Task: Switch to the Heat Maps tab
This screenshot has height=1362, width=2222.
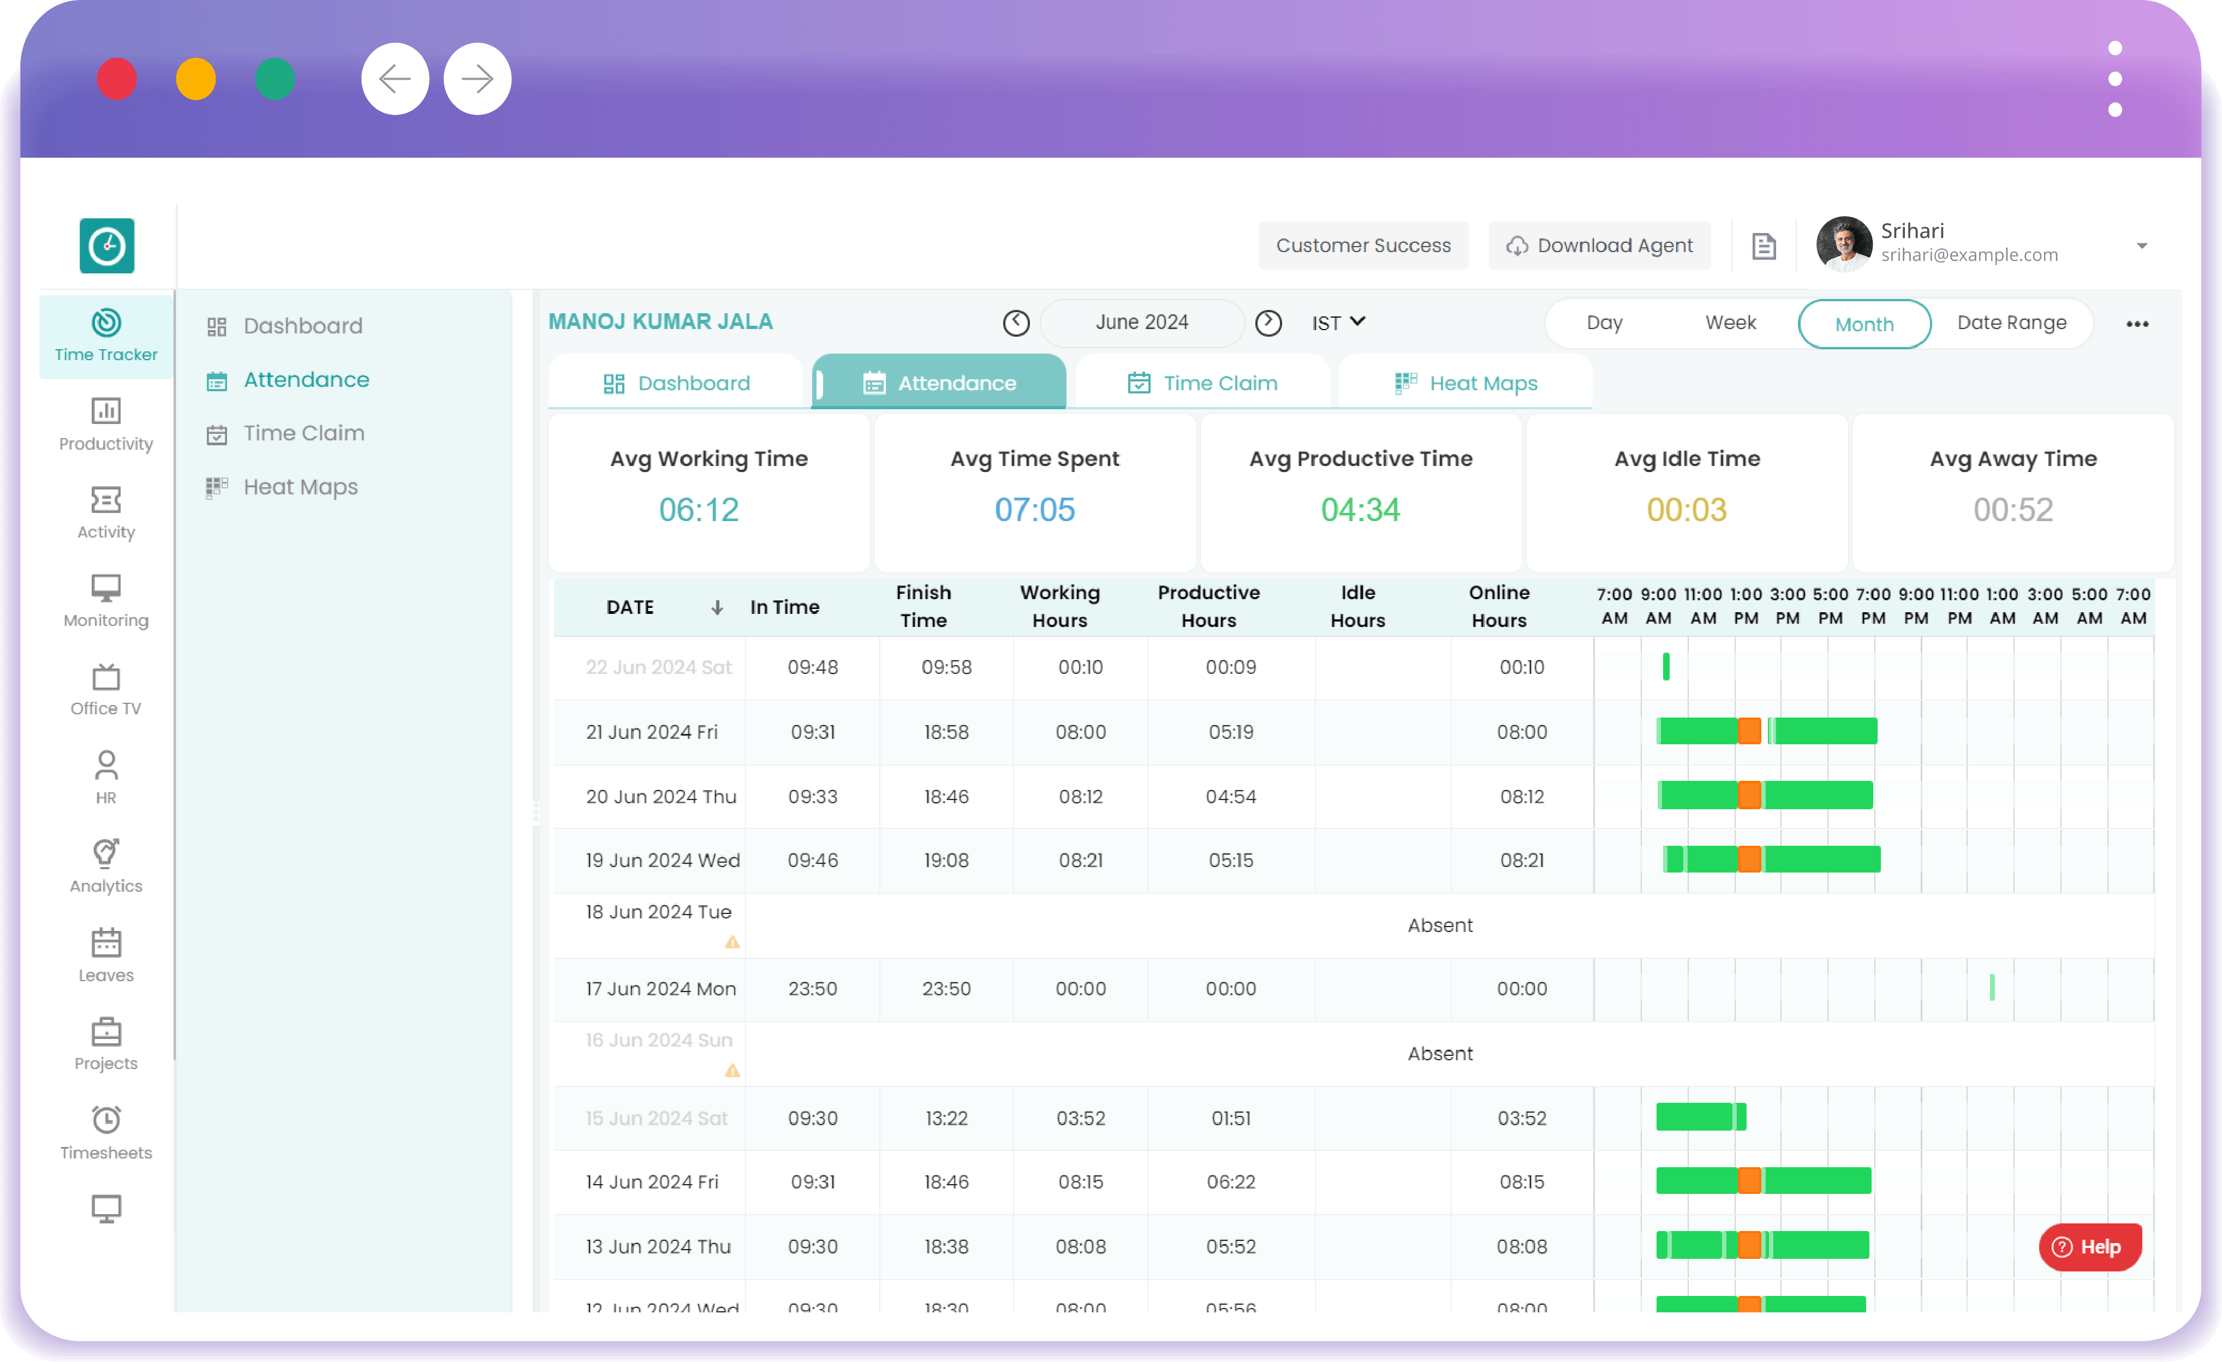Action: tap(1464, 383)
